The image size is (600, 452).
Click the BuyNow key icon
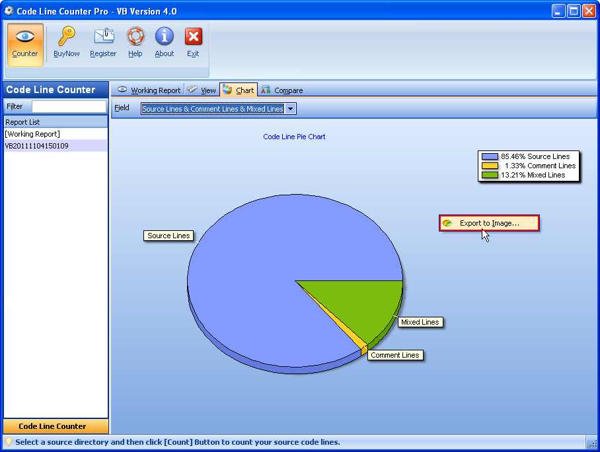[x=66, y=36]
